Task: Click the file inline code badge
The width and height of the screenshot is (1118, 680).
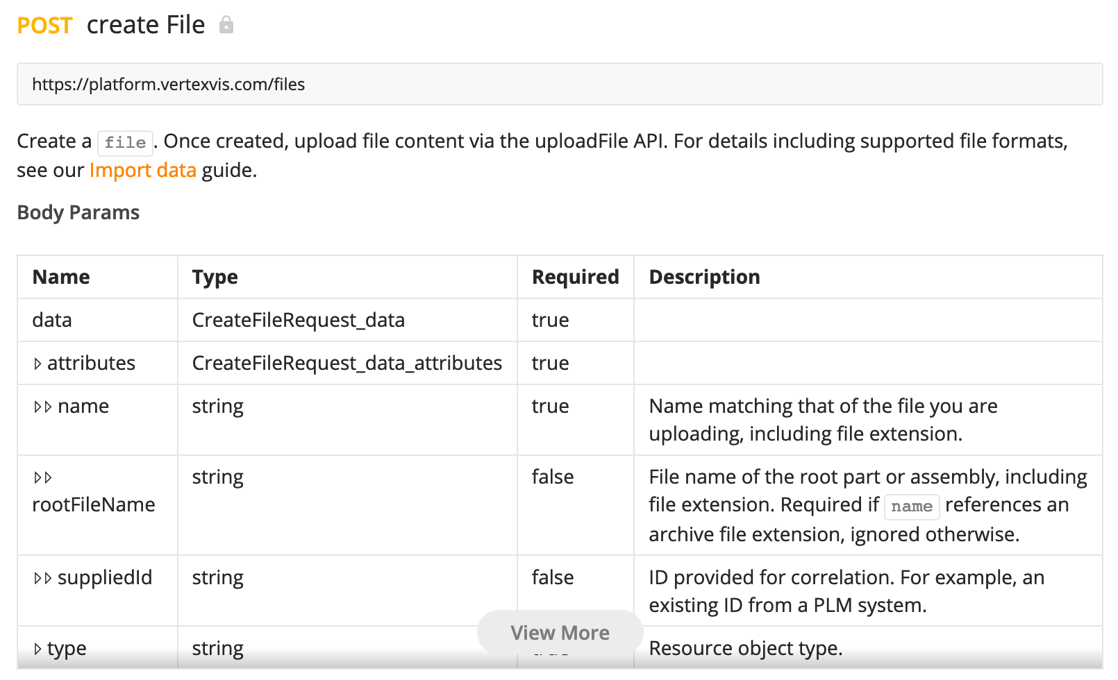Action: (124, 143)
